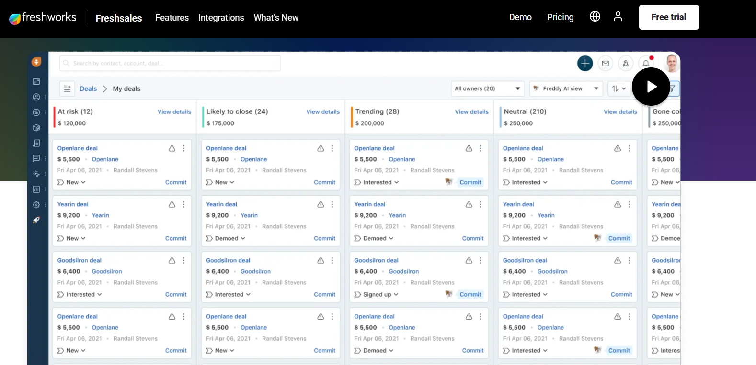Screen dimensions: 756x365
Task: Open the products cube icon in sidebar
Action: (x=36, y=128)
